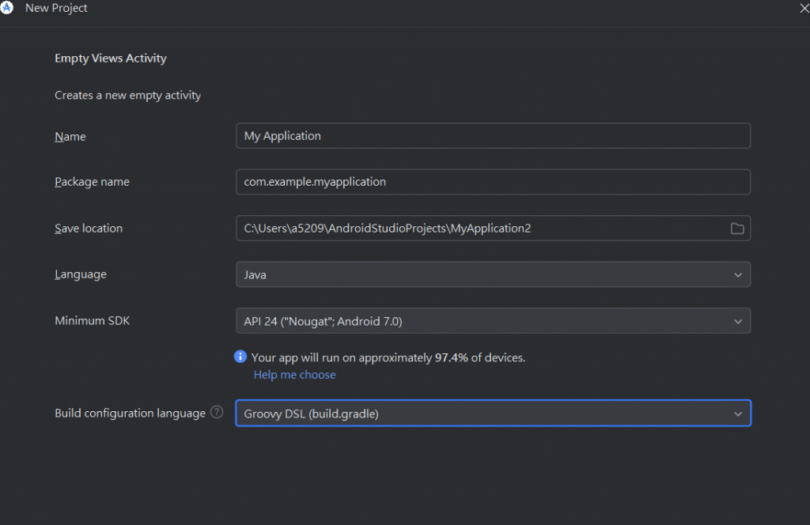Follow the "Help me choose" link
810x525 pixels.
point(294,375)
